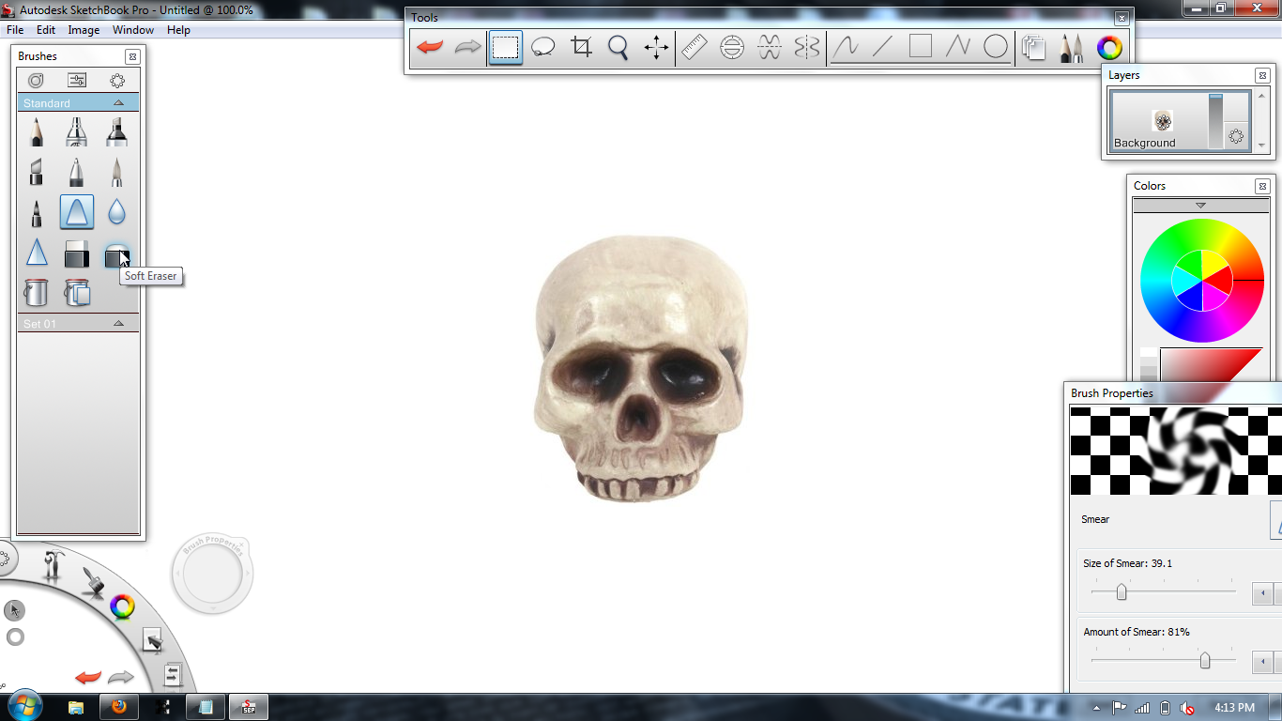Viewport: 1282px width, 721px height.
Task: Select the Rectangular Selection tool
Action: 505,47
